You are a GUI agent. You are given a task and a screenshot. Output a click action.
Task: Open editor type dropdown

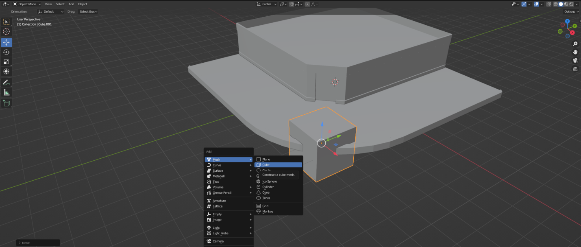coord(7,4)
